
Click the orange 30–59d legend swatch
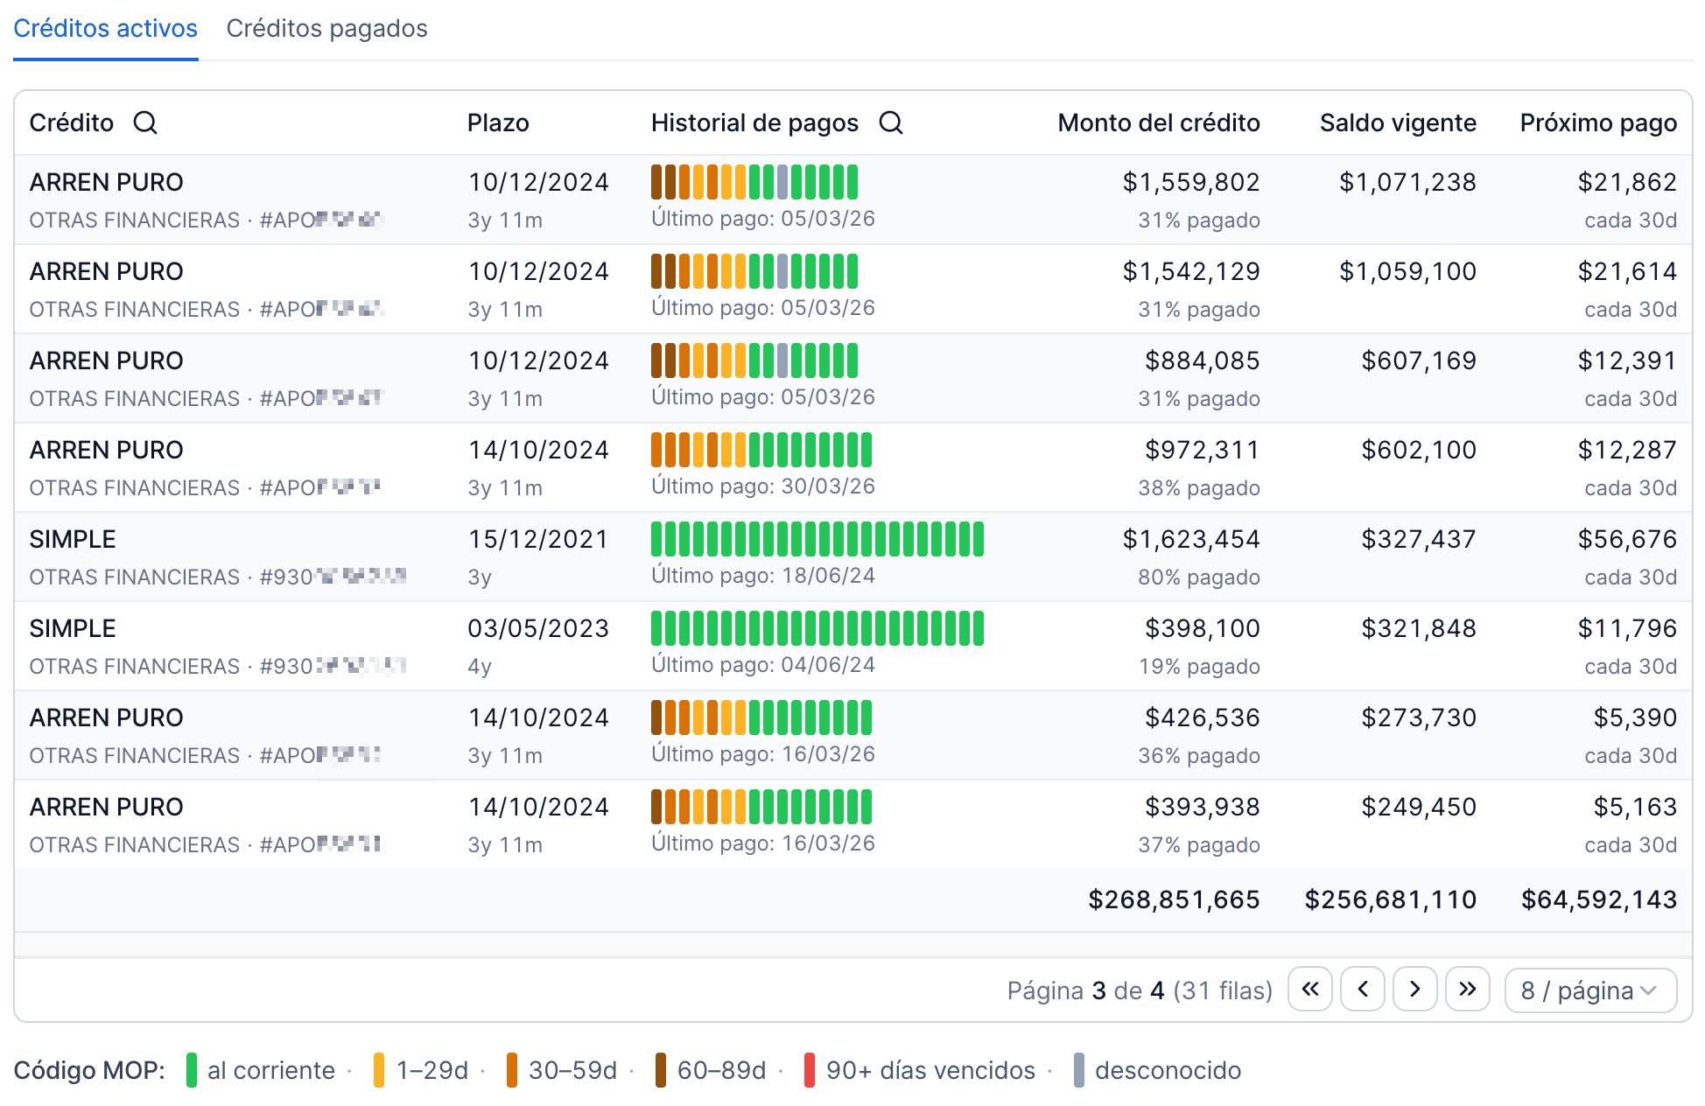512,1070
